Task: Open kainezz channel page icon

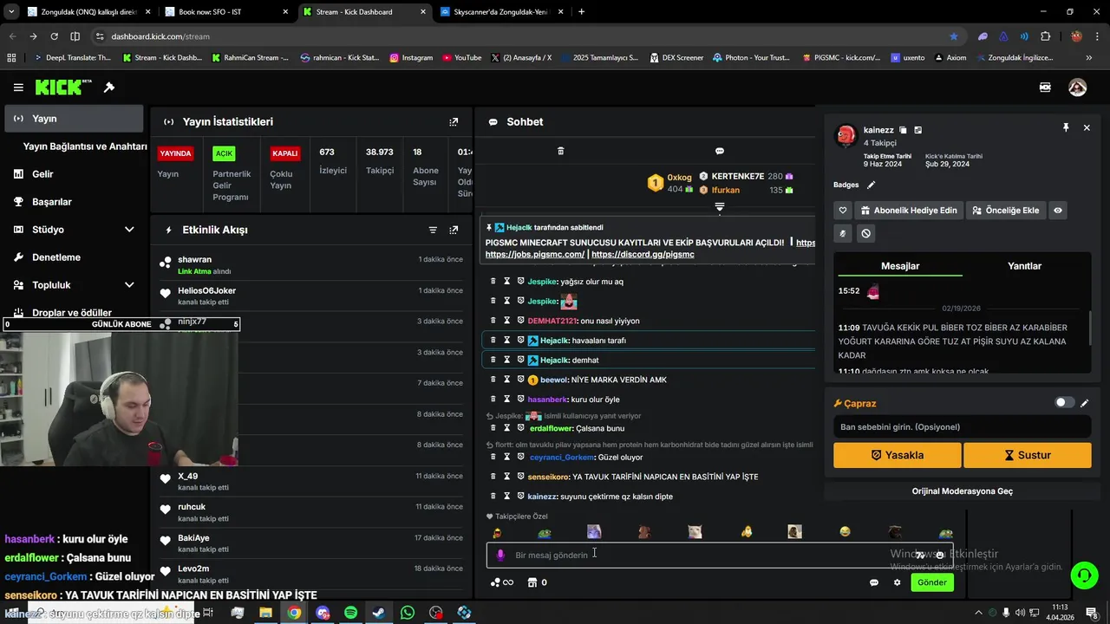Action: pos(917,130)
